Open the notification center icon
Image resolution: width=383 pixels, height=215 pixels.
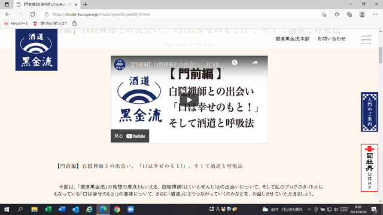click(374, 210)
